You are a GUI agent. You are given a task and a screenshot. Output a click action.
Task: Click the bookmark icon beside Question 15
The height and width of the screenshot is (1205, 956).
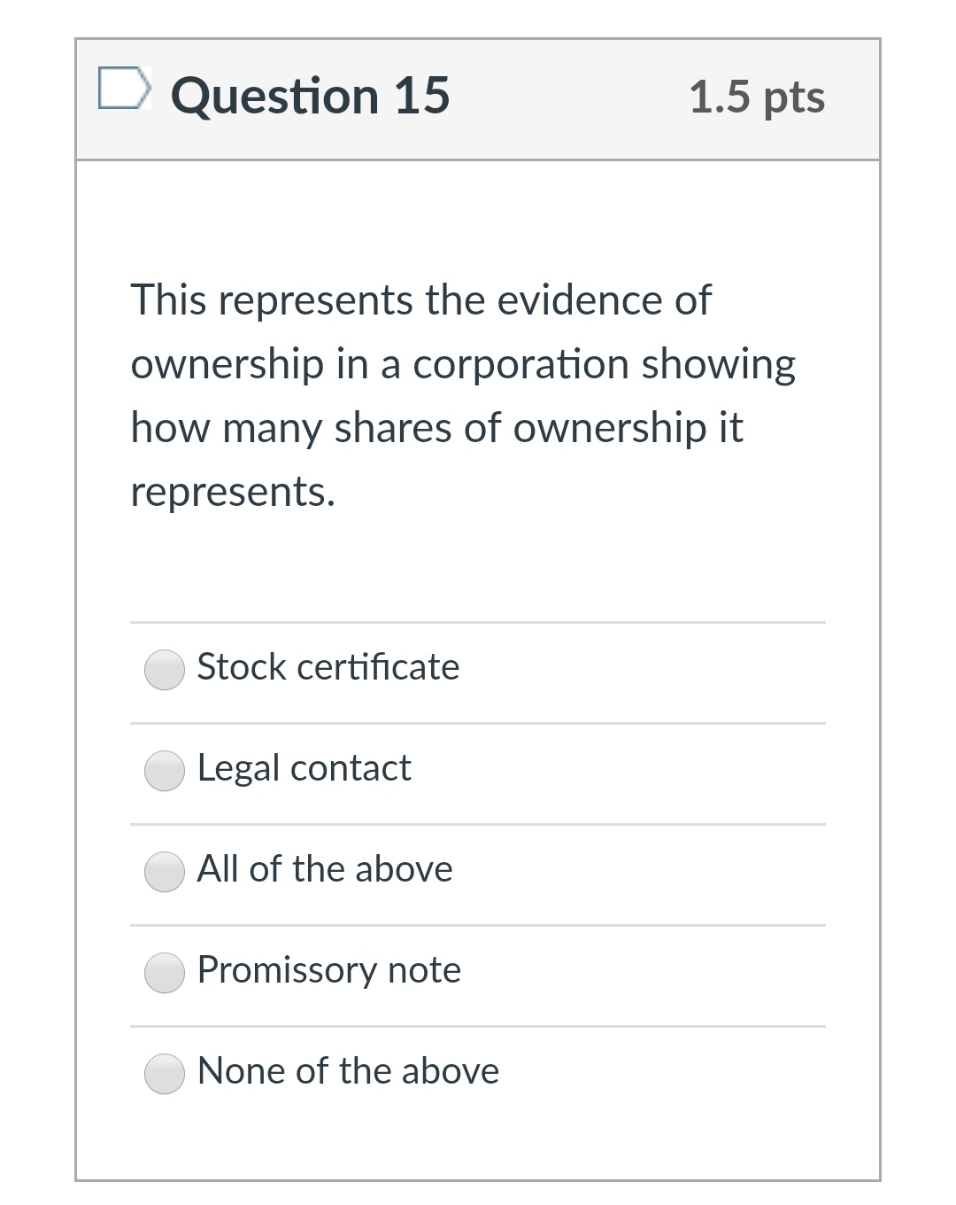[x=124, y=89]
